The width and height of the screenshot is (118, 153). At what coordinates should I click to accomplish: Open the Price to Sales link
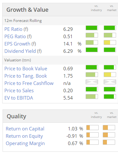(19, 91)
